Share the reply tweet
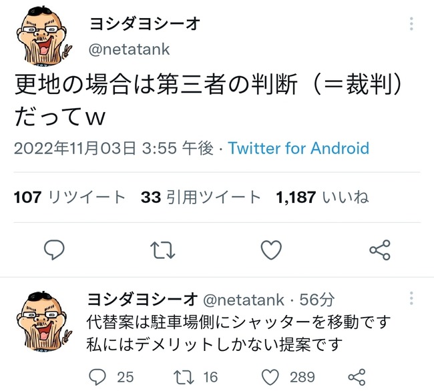The width and height of the screenshot is (434, 391). (x=357, y=376)
